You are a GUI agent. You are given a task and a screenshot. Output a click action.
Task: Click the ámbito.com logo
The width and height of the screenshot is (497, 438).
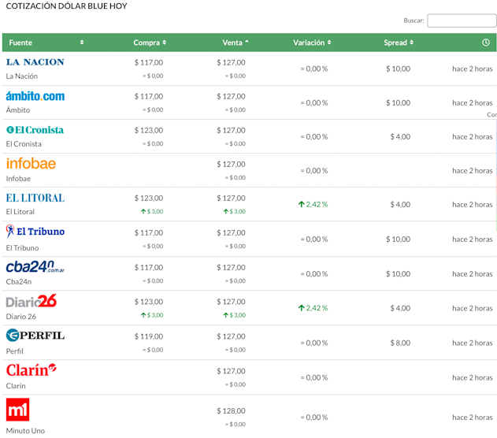pyautogui.click(x=35, y=96)
